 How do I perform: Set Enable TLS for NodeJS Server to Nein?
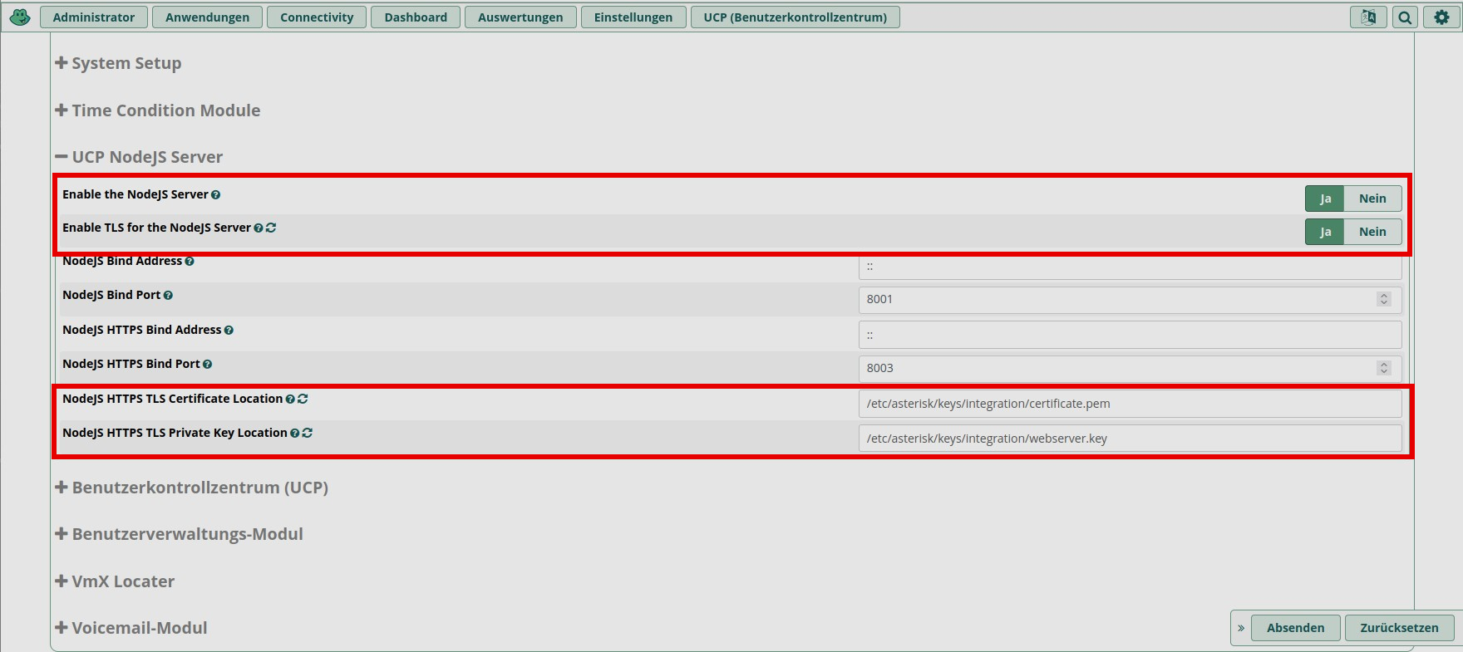[x=1372, y=232]
